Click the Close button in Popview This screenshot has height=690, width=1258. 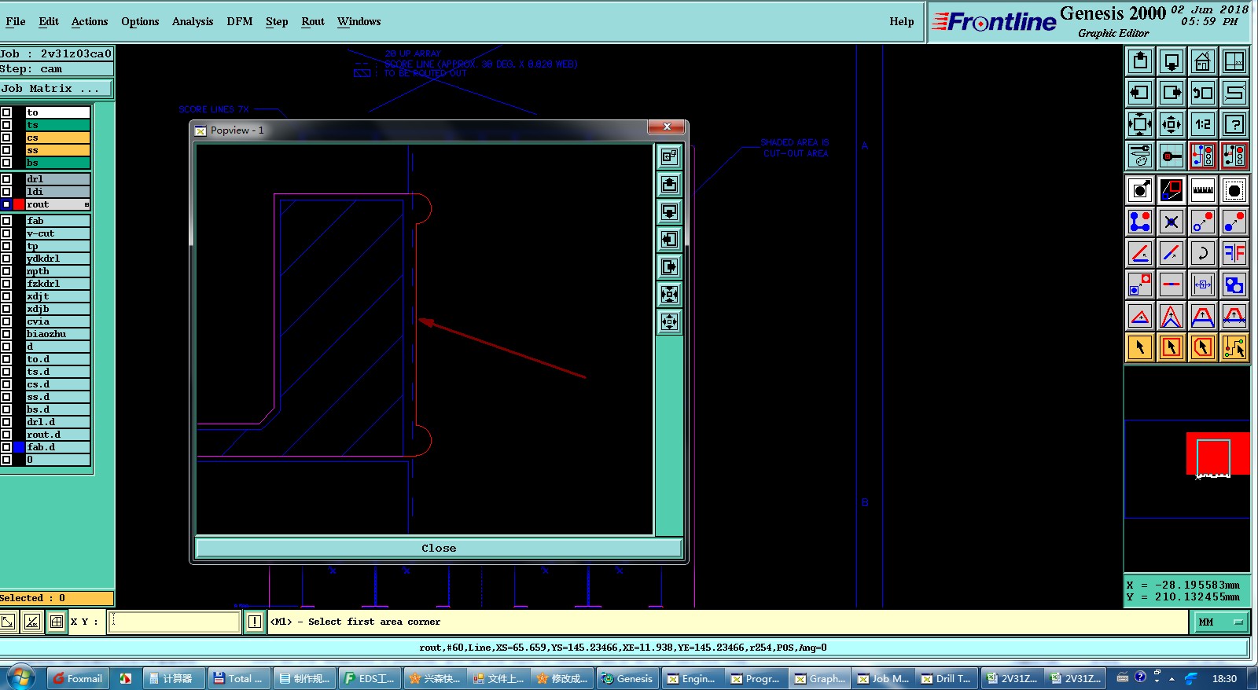(439, 548)
